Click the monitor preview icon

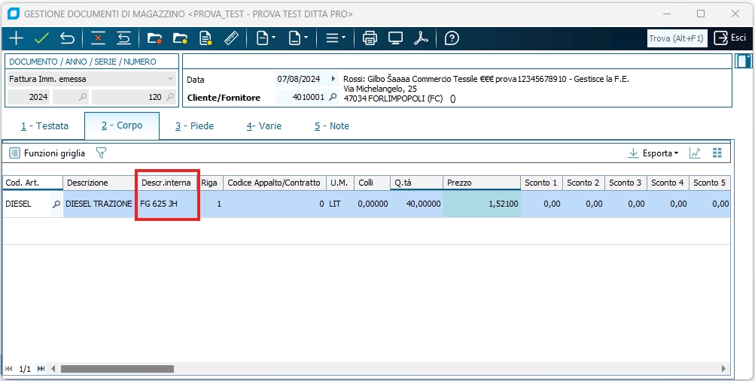pos(395,38)
